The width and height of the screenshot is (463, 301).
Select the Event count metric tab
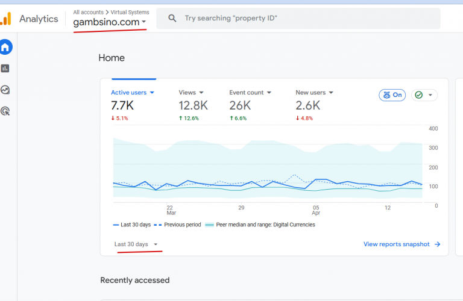(250, 93)
